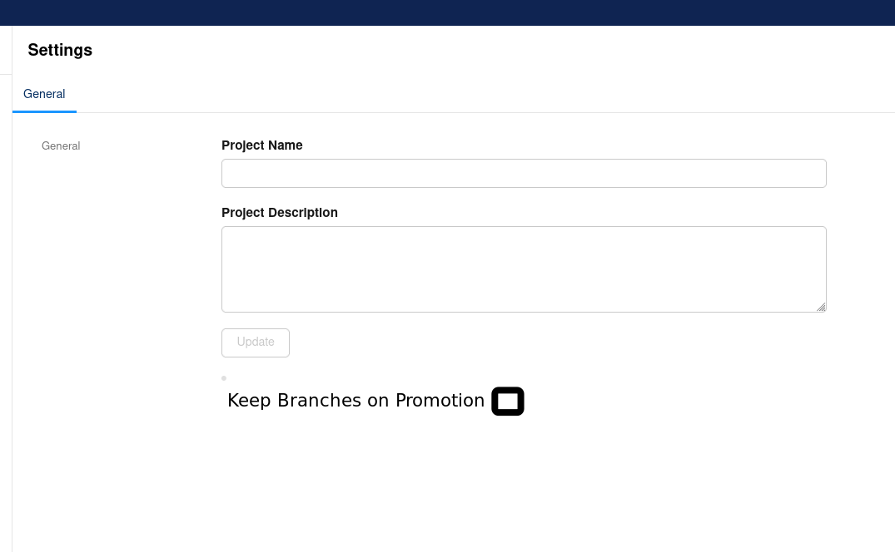Image resolution: width=895 pixels, height=552 pixels.
Task: Click the Settings page heading
Action: coord(60,50)
